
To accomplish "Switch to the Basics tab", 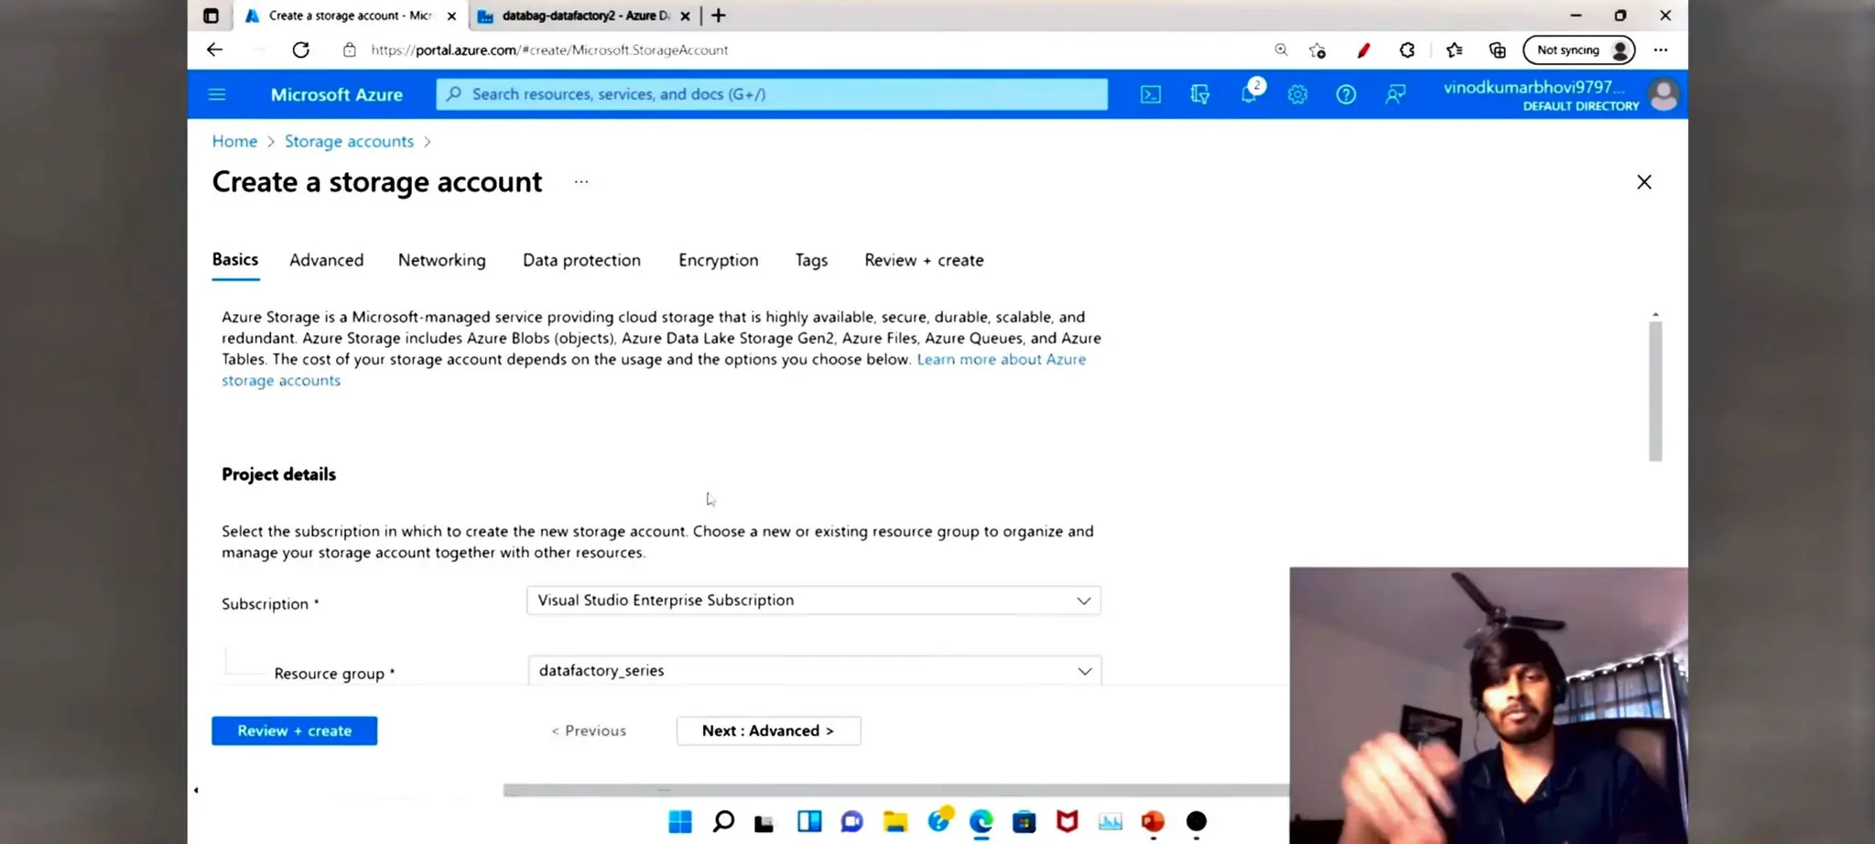I will (235, 260).
